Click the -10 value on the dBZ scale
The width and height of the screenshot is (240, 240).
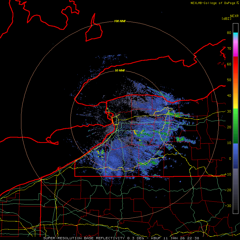tap(228, 174)
